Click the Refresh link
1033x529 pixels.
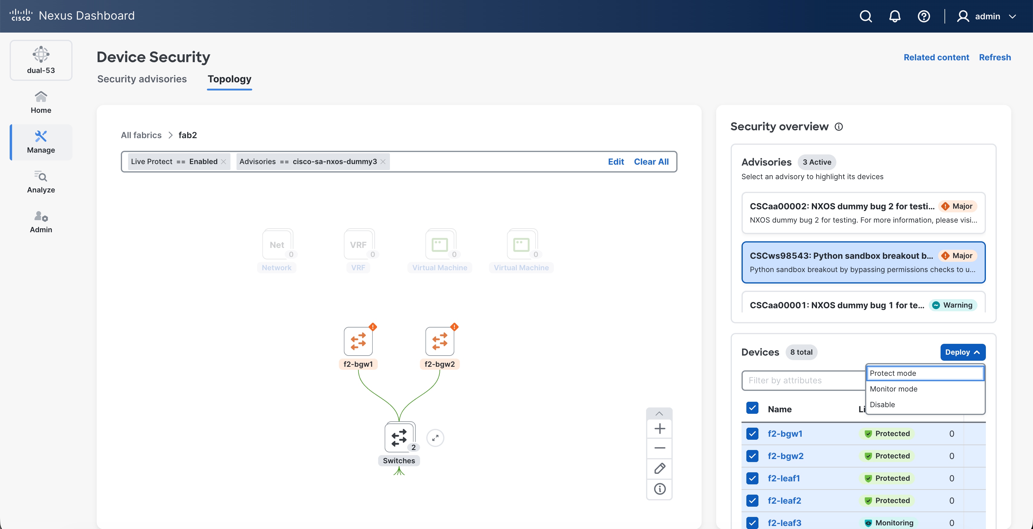(995, 57)
